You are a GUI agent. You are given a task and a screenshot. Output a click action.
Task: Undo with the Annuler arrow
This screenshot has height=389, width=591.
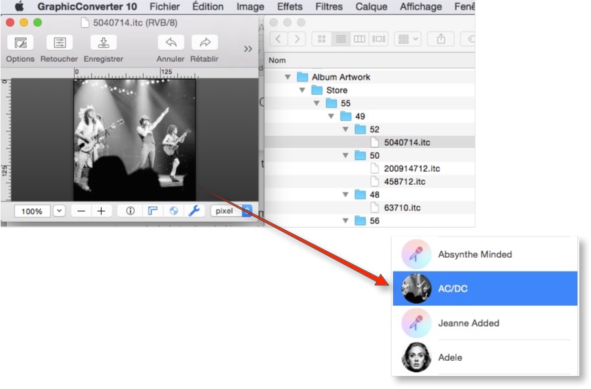point(170,43)
